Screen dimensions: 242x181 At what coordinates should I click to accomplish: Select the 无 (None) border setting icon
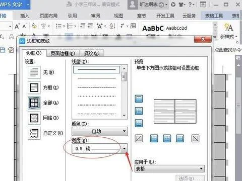pyautogui.click(x=34, y=72)
